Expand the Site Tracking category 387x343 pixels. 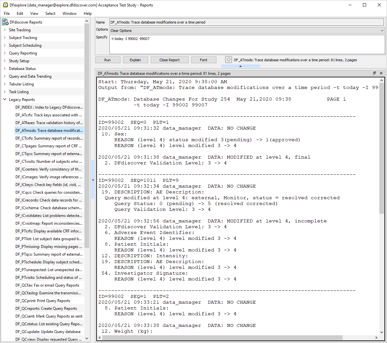pyautogui.click(x=5, y=30)
